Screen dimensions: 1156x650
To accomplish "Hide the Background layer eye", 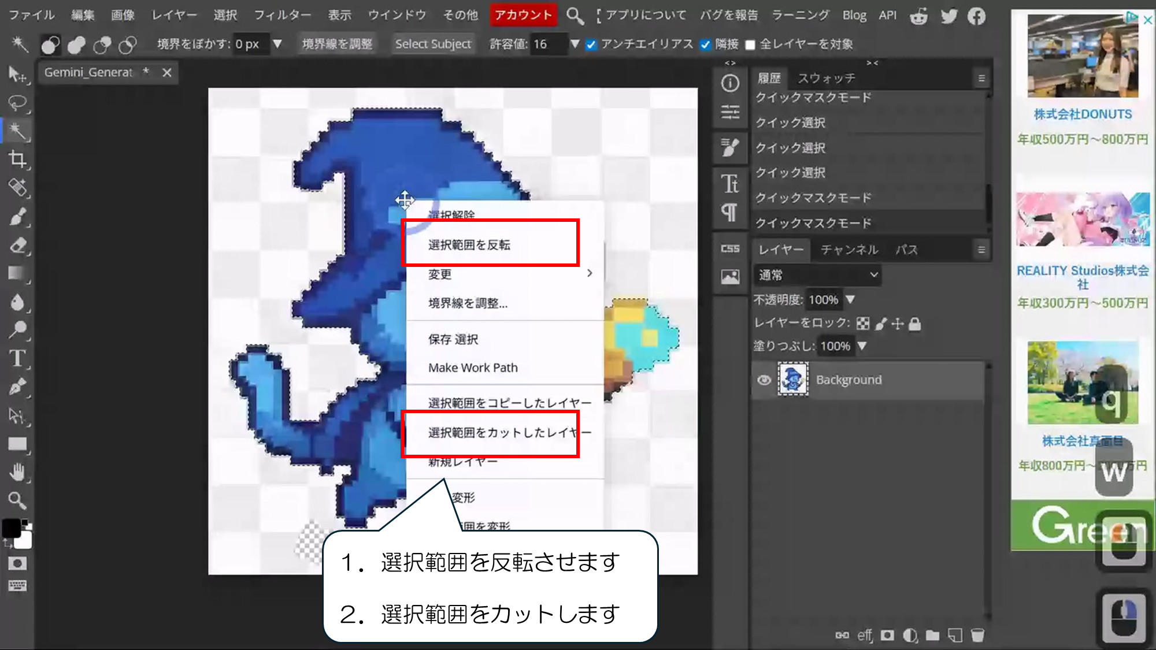I will [x=764, y=380].
